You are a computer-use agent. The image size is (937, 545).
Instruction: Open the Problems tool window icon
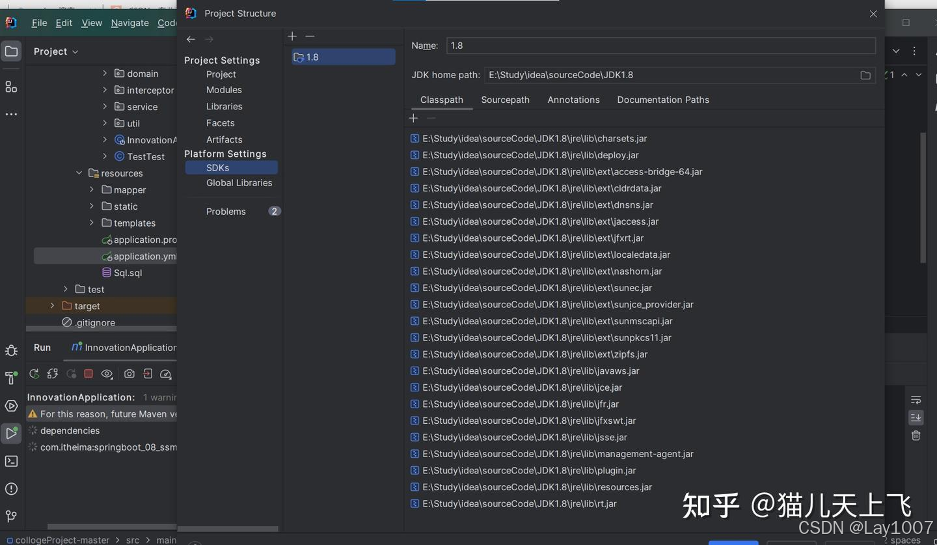click(x=11, y=489)
